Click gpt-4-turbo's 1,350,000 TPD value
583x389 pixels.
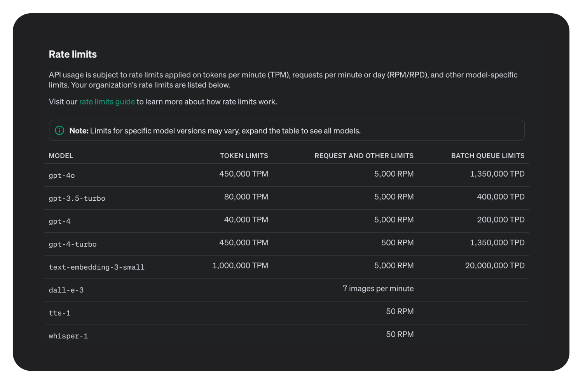pyautogui.click(x=497, y=243)
